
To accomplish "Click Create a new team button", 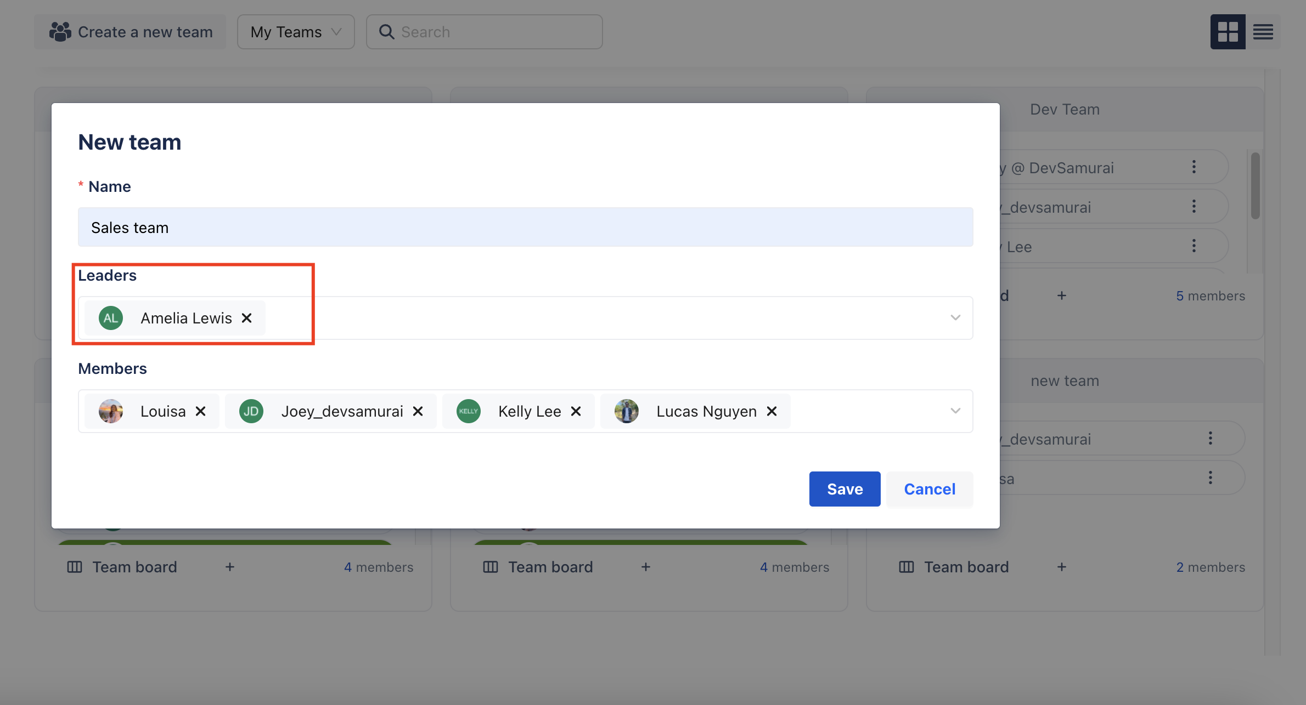I will [x=131, y=32].
